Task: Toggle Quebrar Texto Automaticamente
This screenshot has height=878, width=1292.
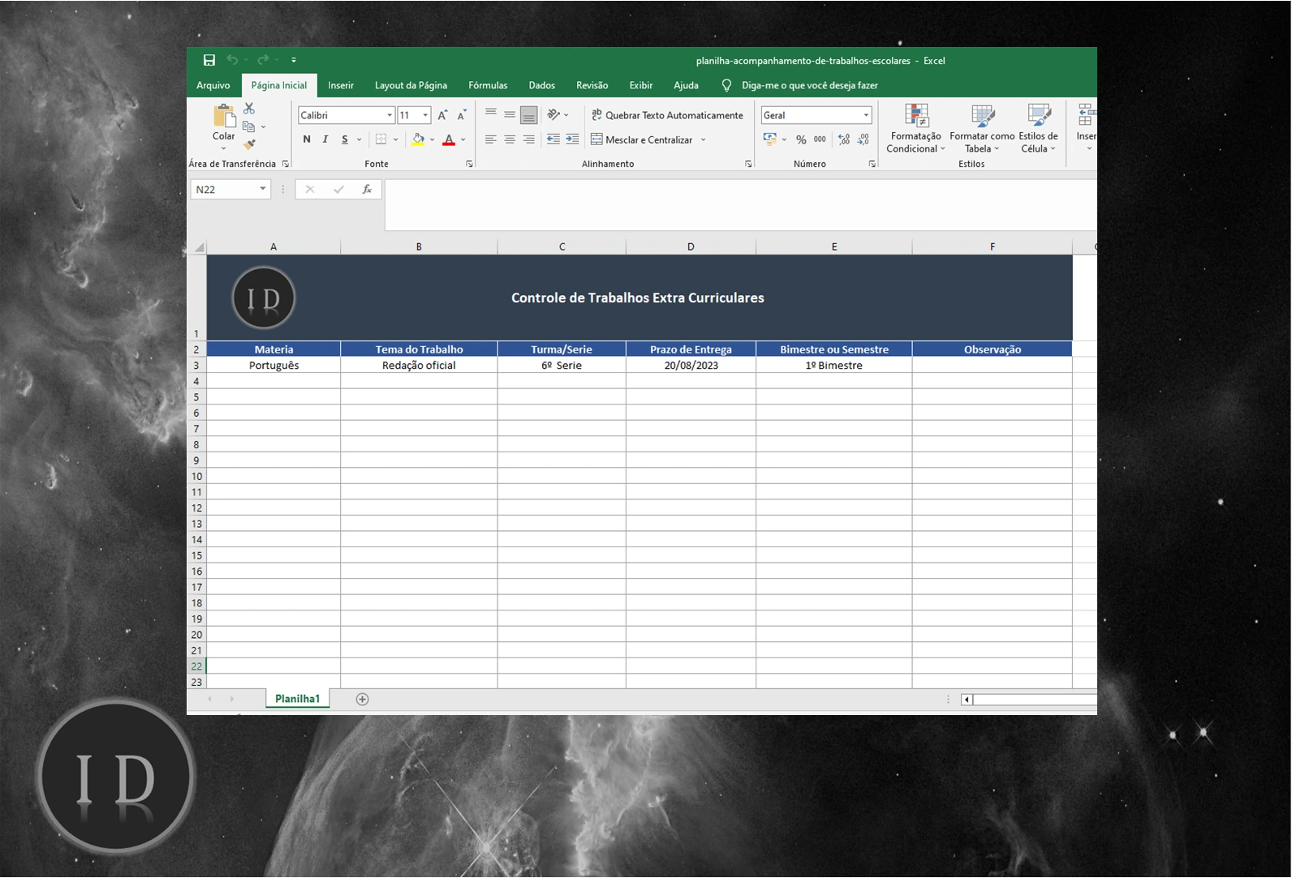Action: 667,115
